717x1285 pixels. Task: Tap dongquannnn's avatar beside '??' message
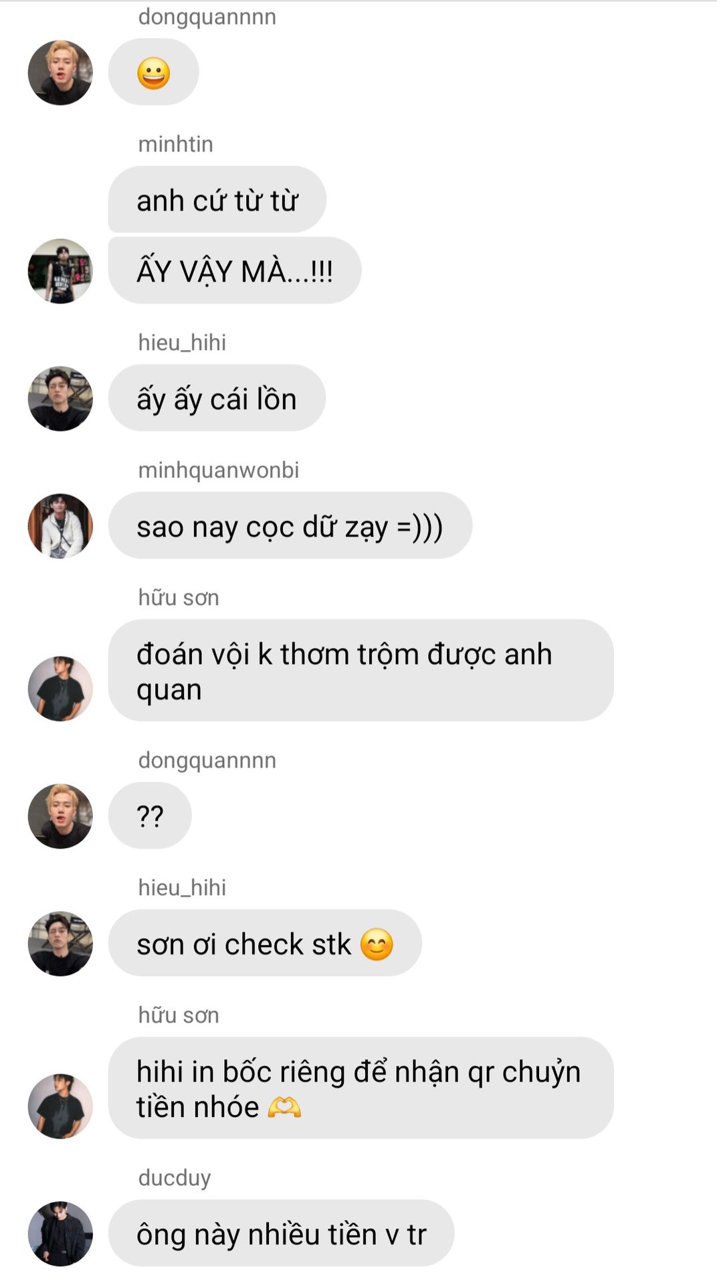pyautogui.click(x=60, y=817)
